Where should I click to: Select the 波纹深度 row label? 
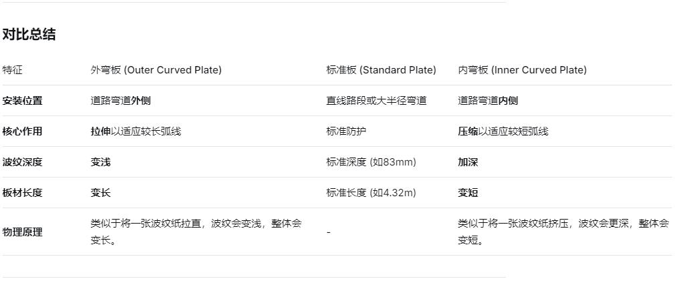(22, 162)
